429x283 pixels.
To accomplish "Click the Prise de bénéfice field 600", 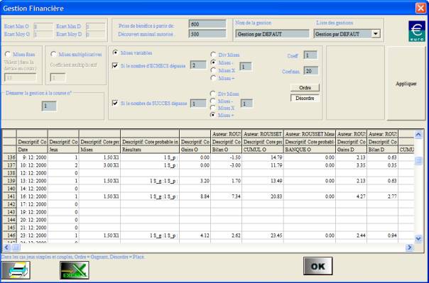I will [x=207, y=24].
